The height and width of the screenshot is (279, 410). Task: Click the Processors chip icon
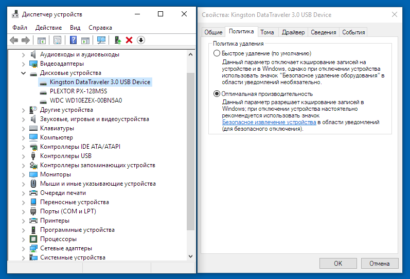click(x=33, y=239)
